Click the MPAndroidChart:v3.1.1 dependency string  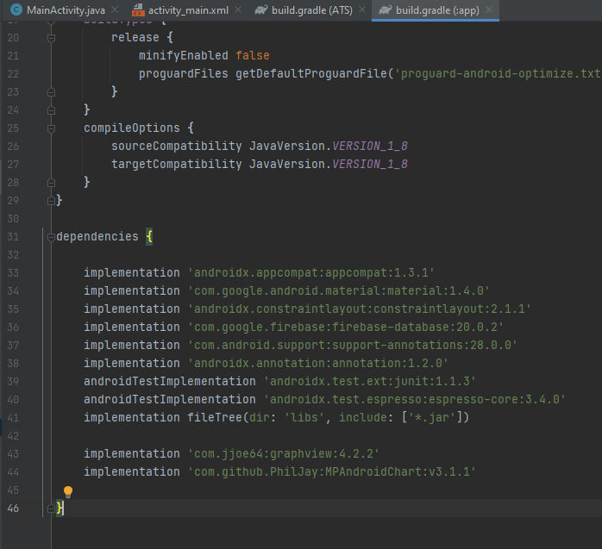332,472
